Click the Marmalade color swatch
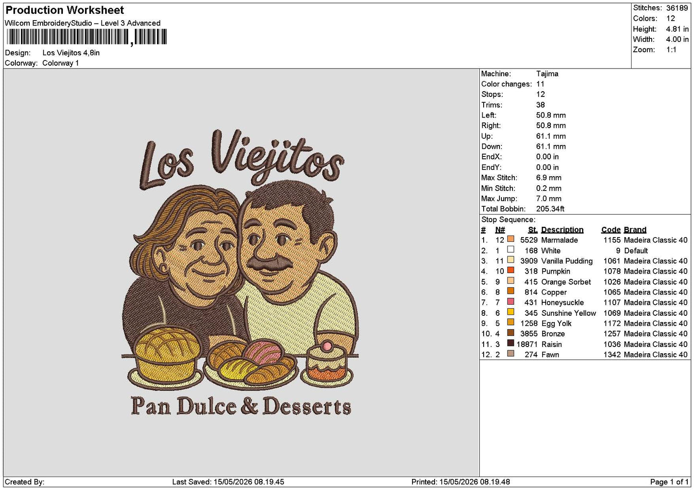This screenshot has height=490, width=694. pos(511,239)
